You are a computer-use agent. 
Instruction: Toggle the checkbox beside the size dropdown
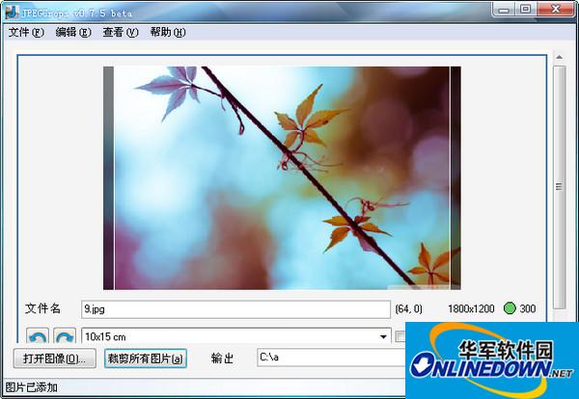tap(400, 336)
